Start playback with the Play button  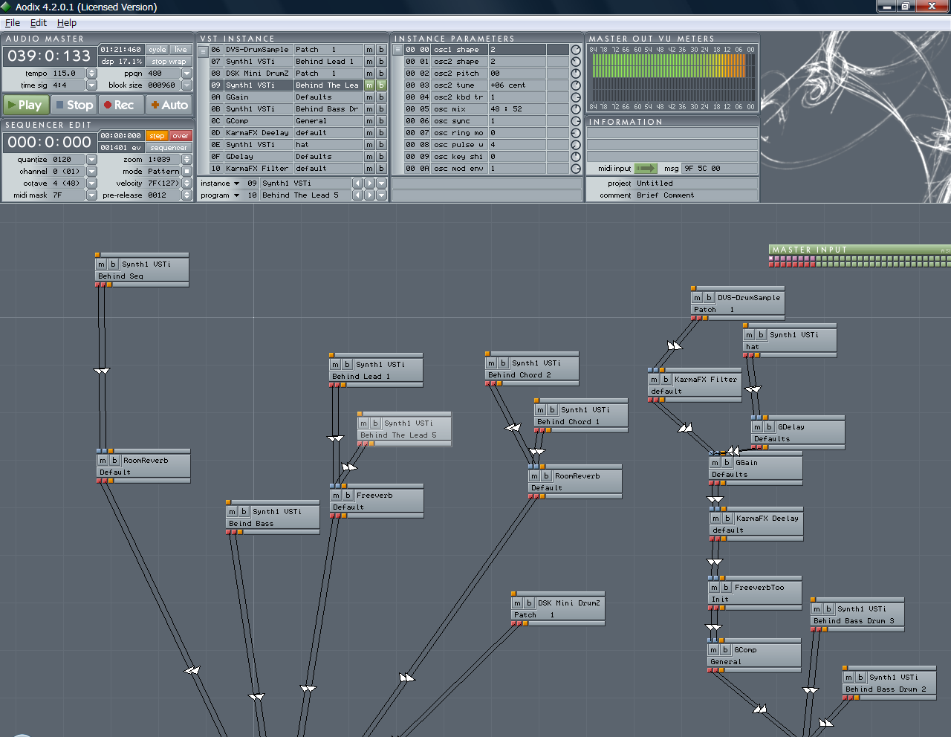click(x=26, y=105)
